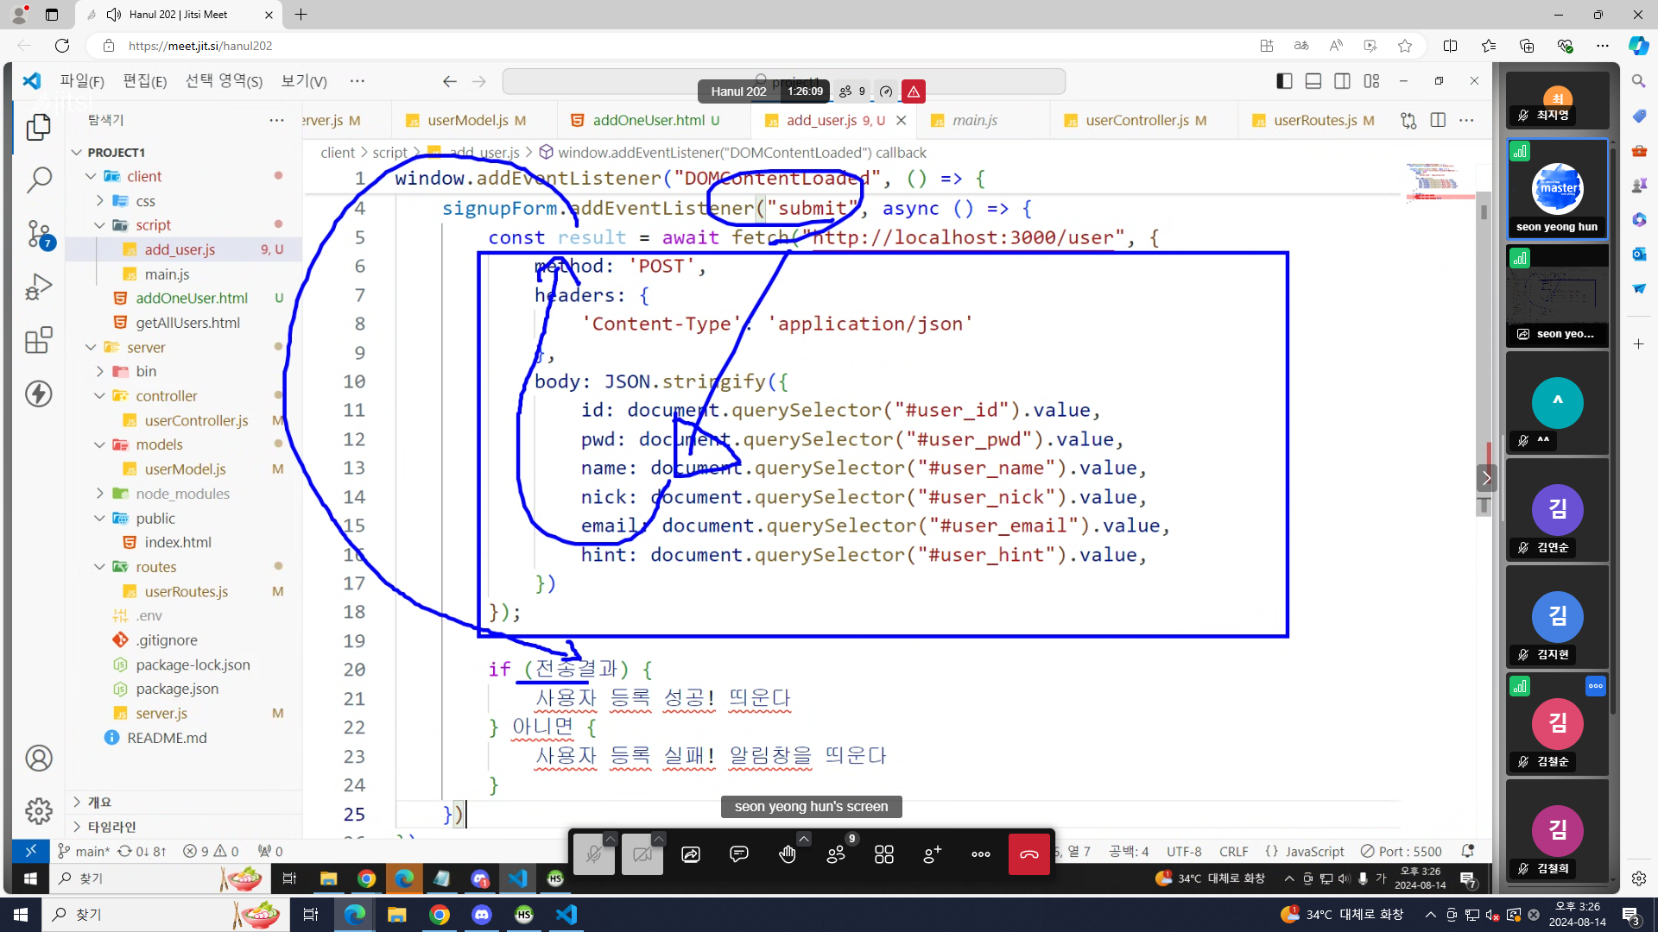Viewport: 1658px width, 932px height.
Task: Click invite people icon
Action: pos(932,854)
